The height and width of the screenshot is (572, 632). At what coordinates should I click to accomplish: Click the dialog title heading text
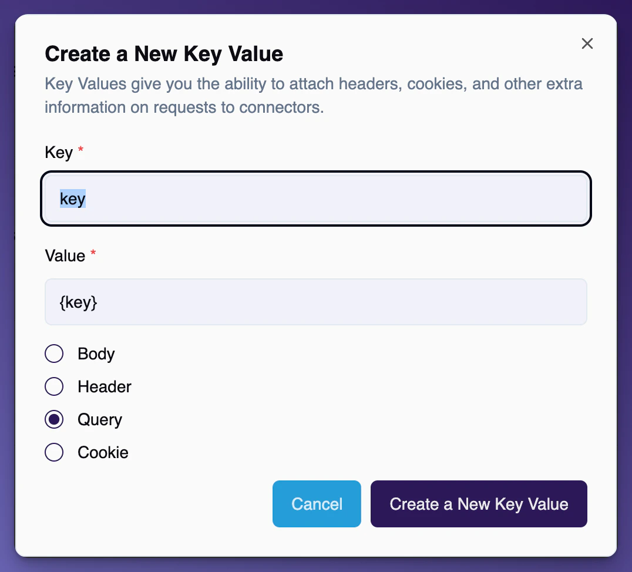pos(164,54)
